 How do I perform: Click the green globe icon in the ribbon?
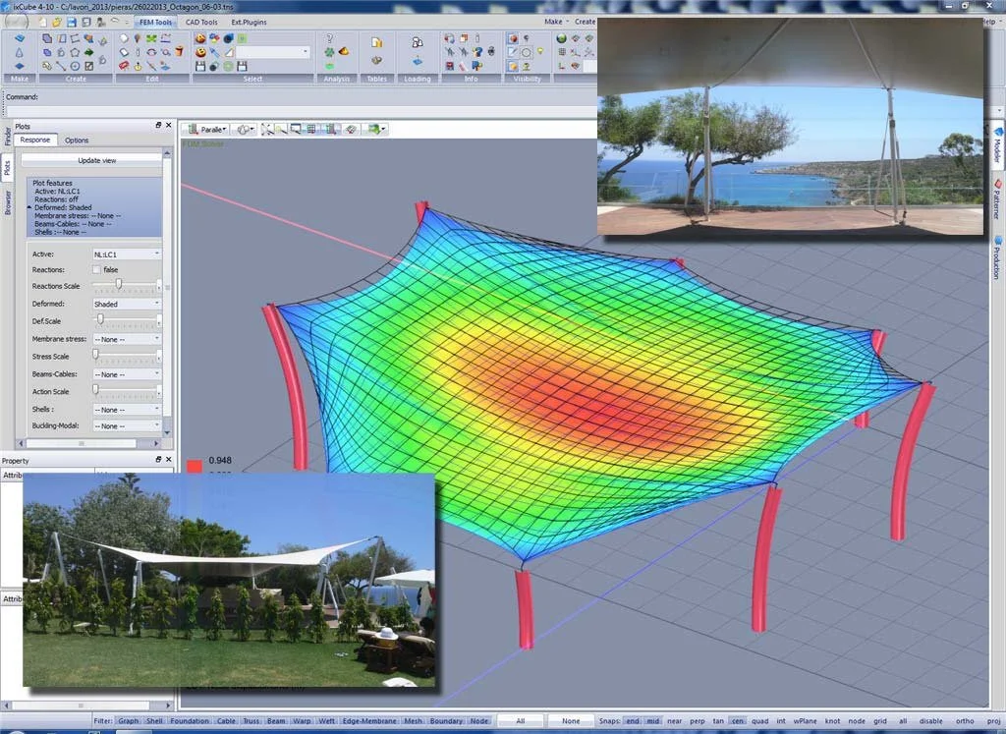(x=561, y=38)
